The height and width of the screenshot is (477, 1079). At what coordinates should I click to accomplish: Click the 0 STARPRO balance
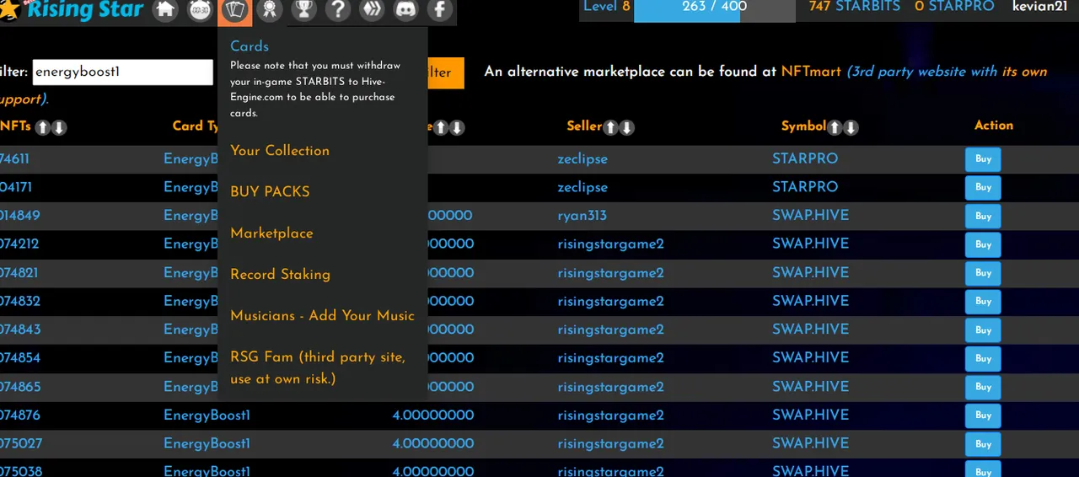[954, 7]
